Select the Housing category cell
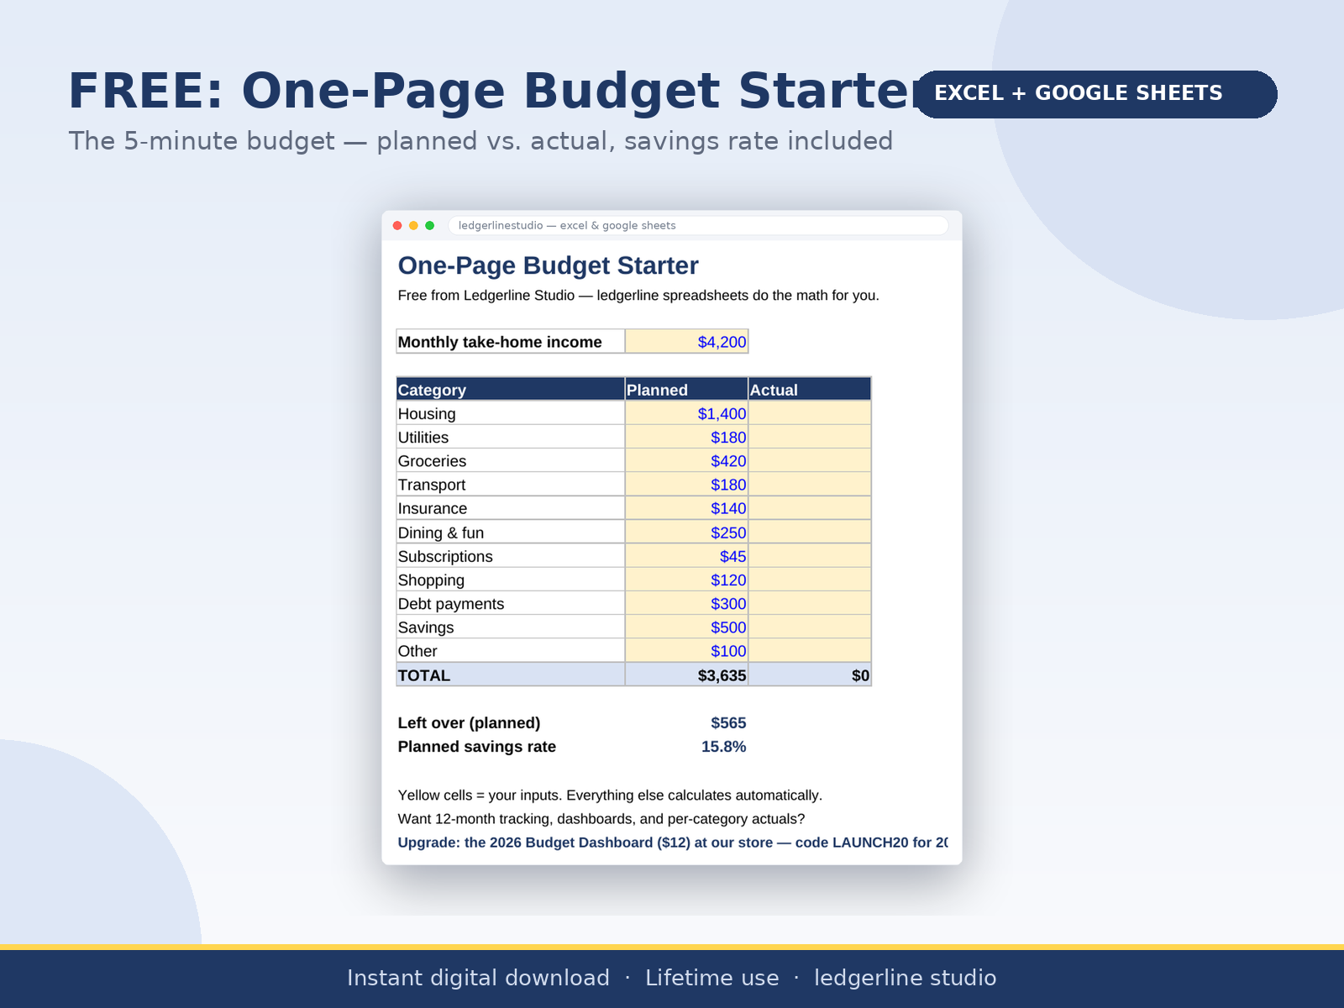 coord(511,413)
